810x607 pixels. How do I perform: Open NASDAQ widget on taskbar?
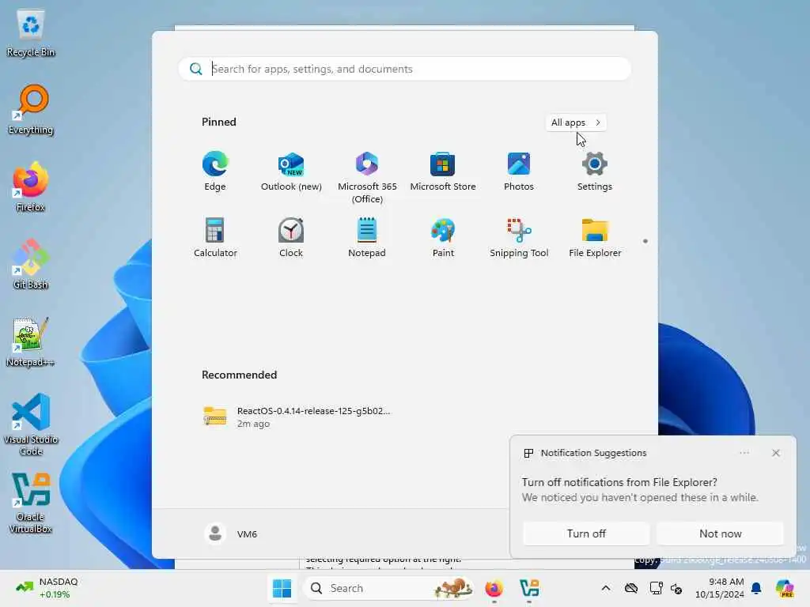pyautogui.click(x=47, y=588)
